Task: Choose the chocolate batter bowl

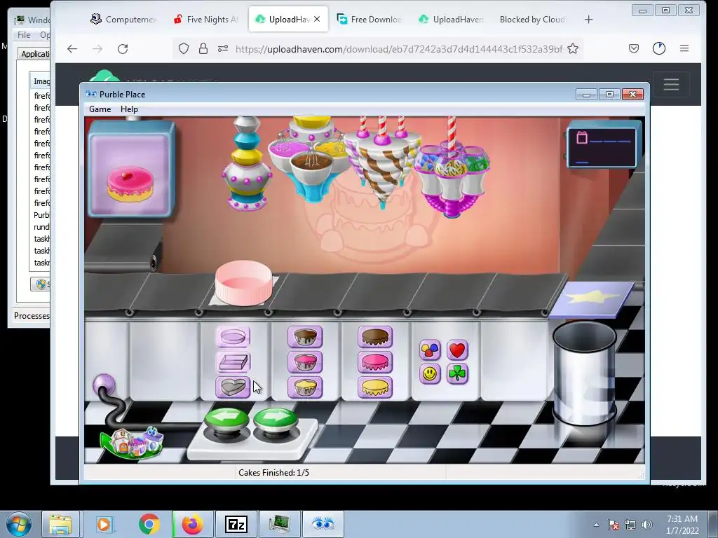Action: pos(305,337)
